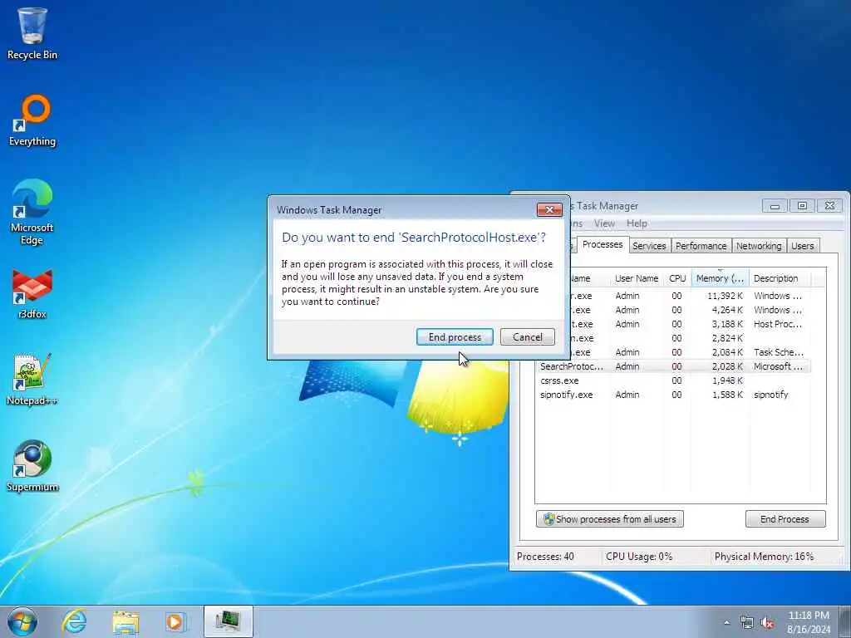Screen dimensions: 851x638
Task: Show hidden tray icons arrow
Action: tap(726, 622)
